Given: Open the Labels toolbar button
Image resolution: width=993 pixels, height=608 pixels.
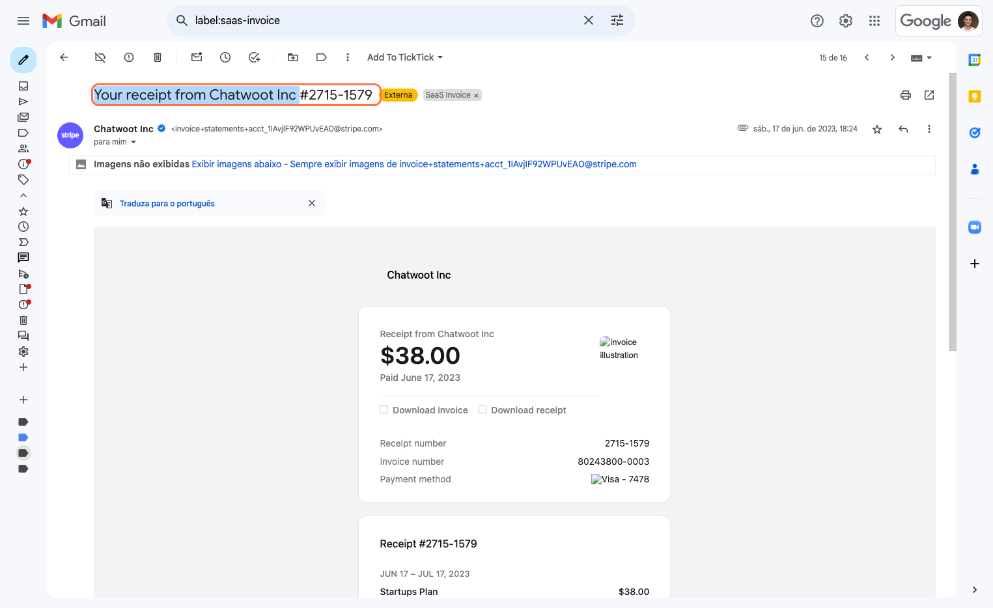Looking at the screenshot, I should point(321,57).
